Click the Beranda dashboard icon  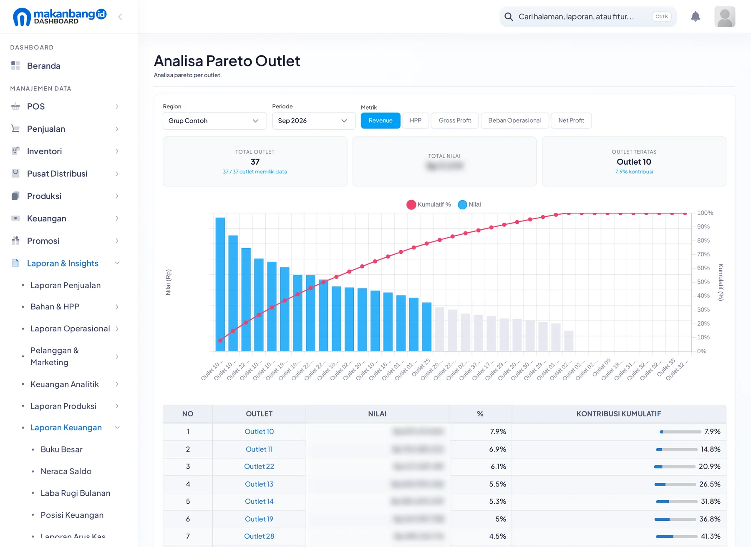click(x=15, y=65)
